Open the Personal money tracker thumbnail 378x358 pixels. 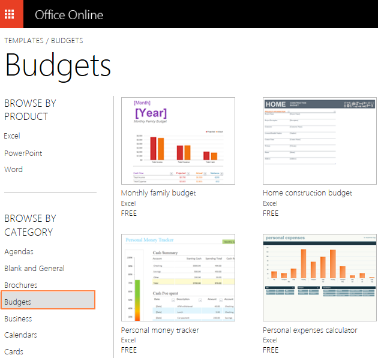tap(178, 278)
